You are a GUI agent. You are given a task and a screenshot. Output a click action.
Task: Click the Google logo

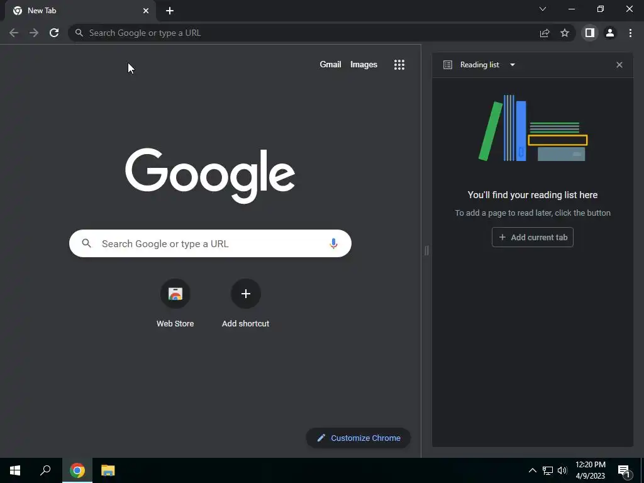click(210, 175)
